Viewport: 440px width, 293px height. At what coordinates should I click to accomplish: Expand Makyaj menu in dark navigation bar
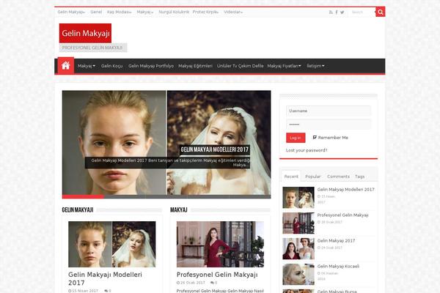[87, 66]
